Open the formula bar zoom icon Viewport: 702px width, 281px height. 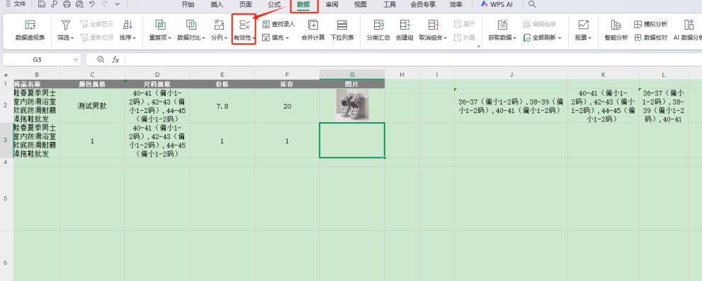pyautogui.click(x=101, y=59)
